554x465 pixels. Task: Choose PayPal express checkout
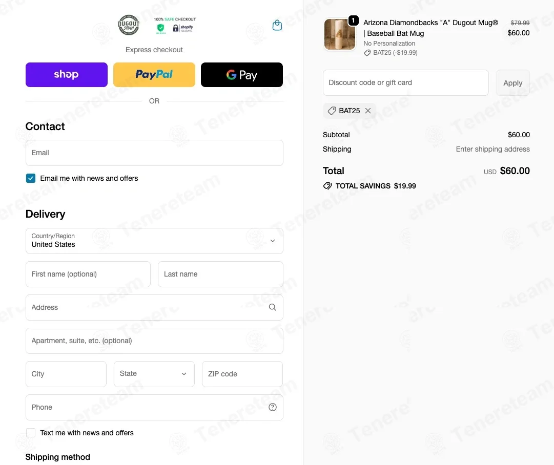tap(154, 74)
